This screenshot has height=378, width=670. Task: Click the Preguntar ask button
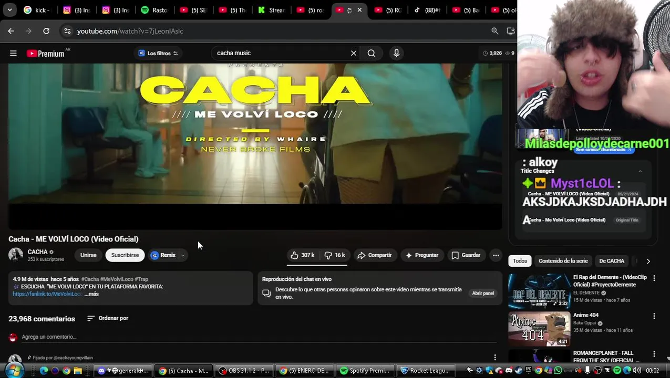421,255
